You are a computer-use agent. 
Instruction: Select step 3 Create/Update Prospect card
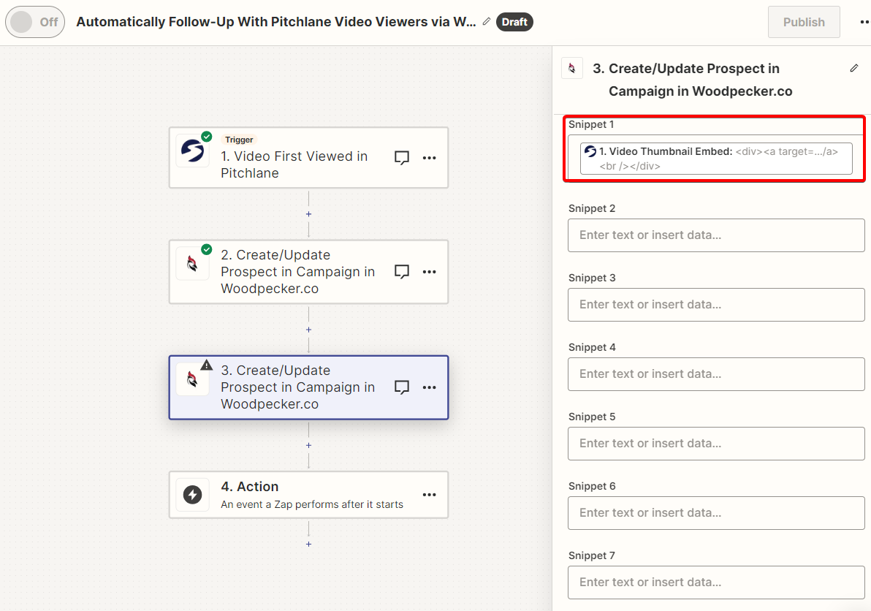coord(308,387)
